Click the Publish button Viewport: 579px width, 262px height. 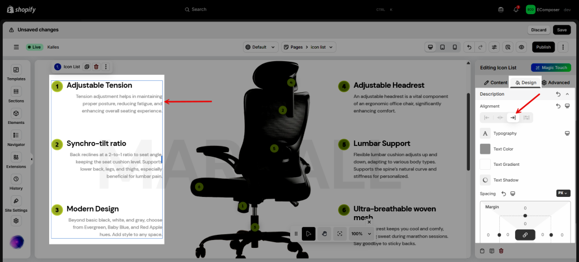pyautogui.click(x=543, y=47)
